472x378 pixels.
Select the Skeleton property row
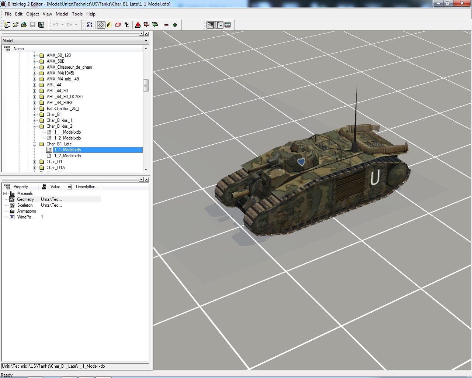pos(51,205)
